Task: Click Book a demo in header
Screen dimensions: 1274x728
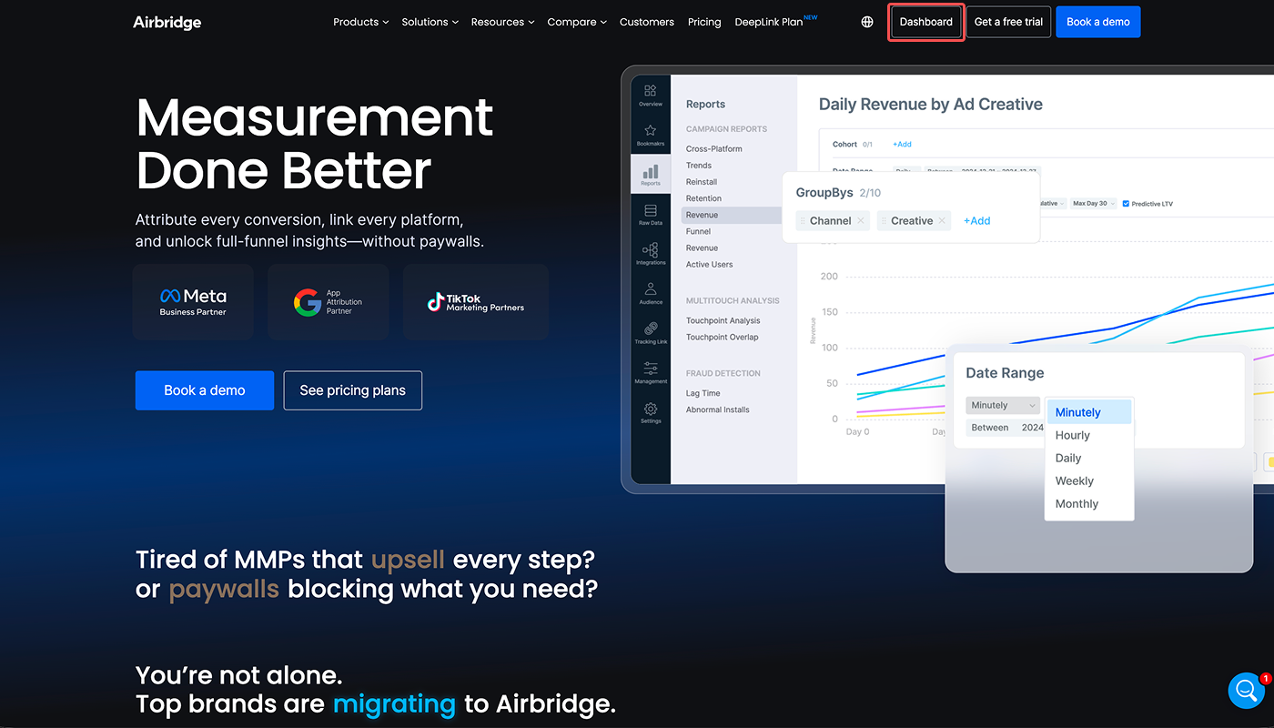Action: coord(1097,22)
